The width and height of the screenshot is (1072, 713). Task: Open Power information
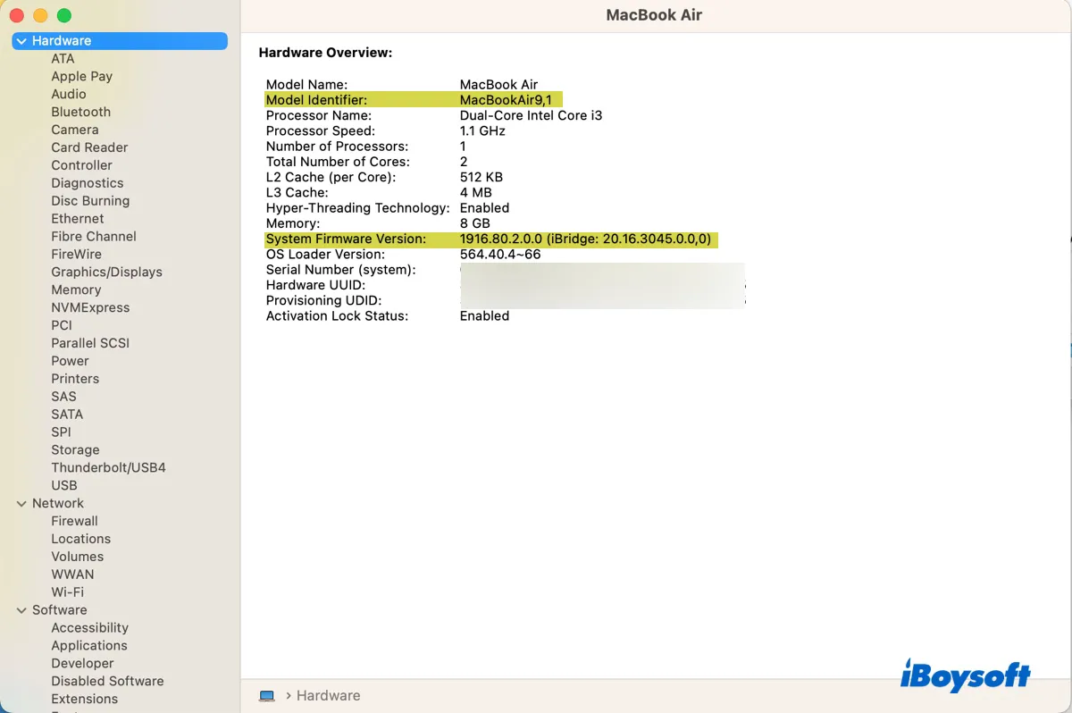click(70, 361)
